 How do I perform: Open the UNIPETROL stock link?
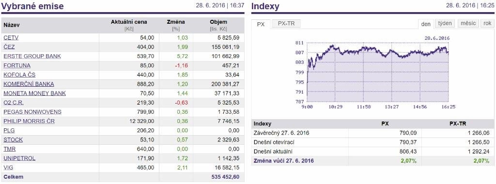19,158
